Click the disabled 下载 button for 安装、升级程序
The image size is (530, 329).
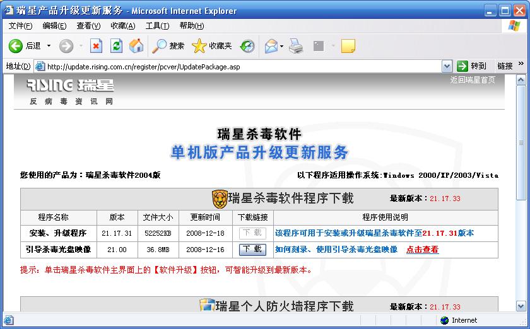click(x=252, y=233)
